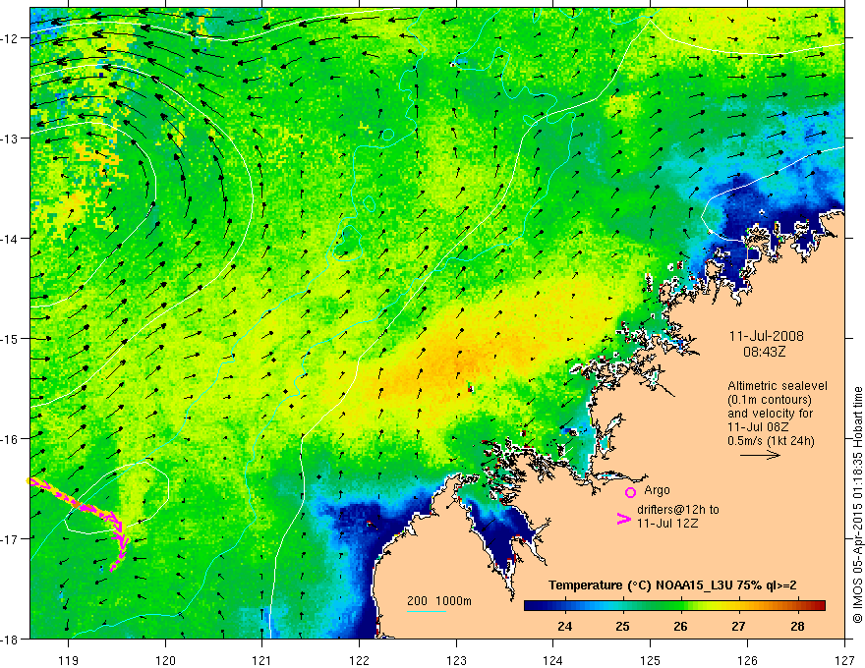Click latitude axis label -12
This screenshot has height=668, width=865.
pos(10,38)
